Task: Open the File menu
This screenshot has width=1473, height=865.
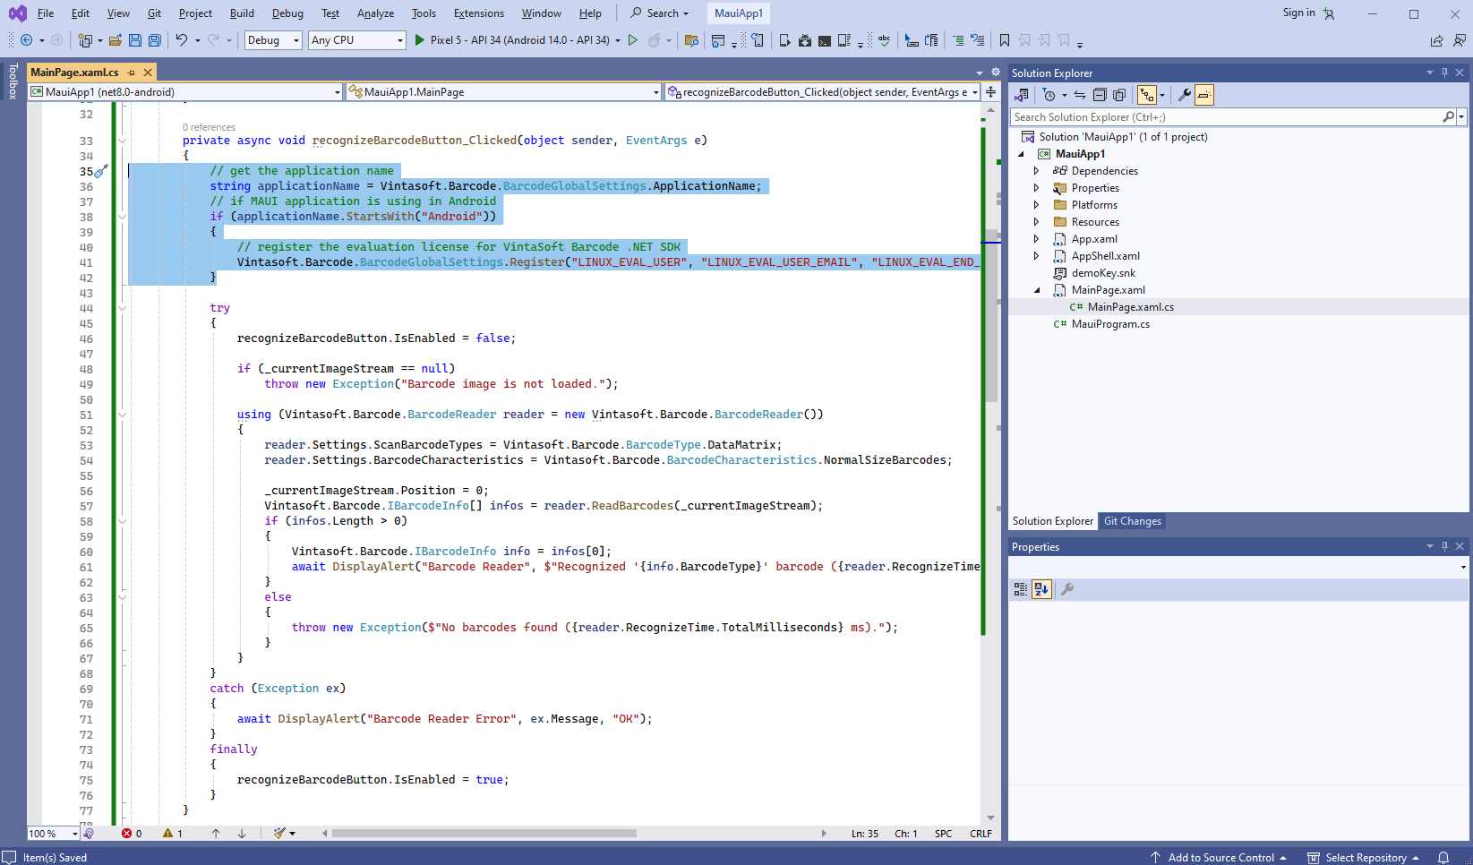Action: (x=46, y=13)
